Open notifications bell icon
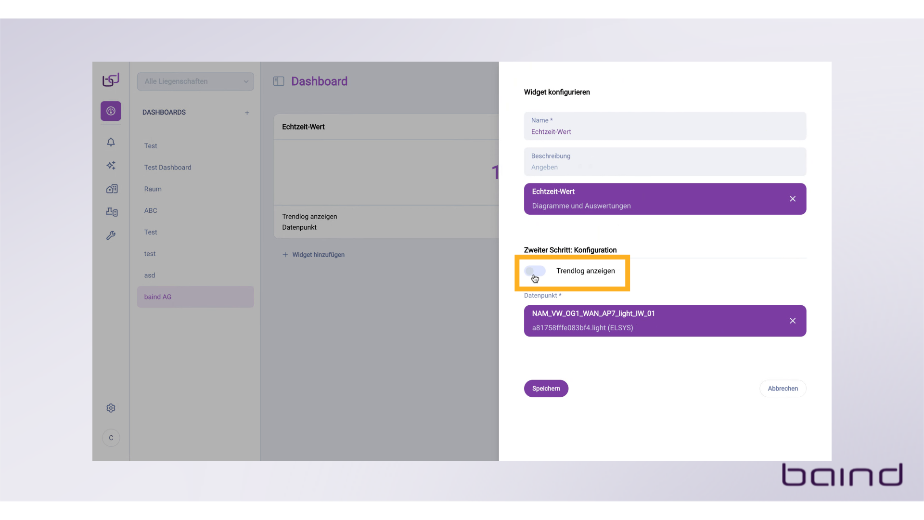The image size is (924, 520). pyautogui.click(x=111, y=142)
